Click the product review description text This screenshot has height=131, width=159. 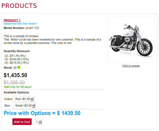pyautogui.click(x=52, y=39)
